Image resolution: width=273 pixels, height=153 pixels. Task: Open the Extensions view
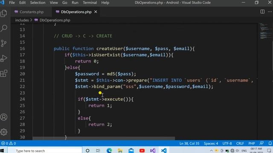pos(4,74)
